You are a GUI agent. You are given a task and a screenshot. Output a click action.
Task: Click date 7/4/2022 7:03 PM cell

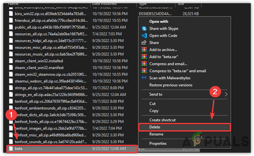(x=107, y=34)
